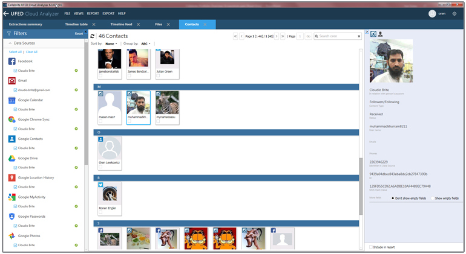Click the Google Location History pin icon
This screenshot has height=254, width=466.
tap(12, 177)
